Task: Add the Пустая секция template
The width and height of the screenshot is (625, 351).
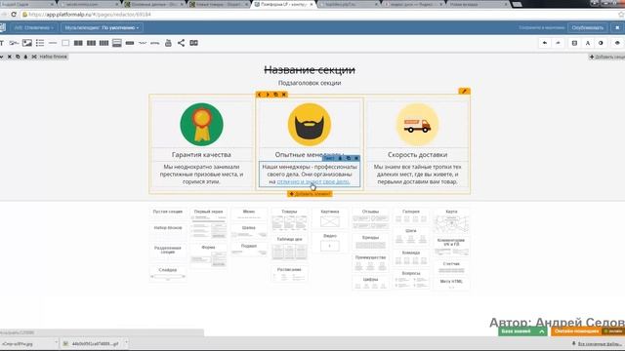Action: (x=168, y=214)
